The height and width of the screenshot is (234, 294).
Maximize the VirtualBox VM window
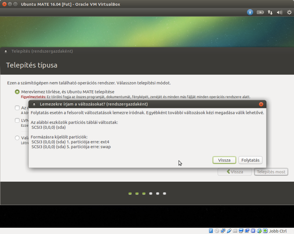pyautogui.click(x=15, y=4)
